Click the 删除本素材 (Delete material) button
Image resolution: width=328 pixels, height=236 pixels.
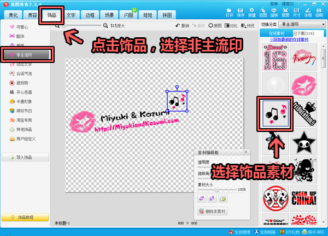pyautogui.click(x=213, y=211)
